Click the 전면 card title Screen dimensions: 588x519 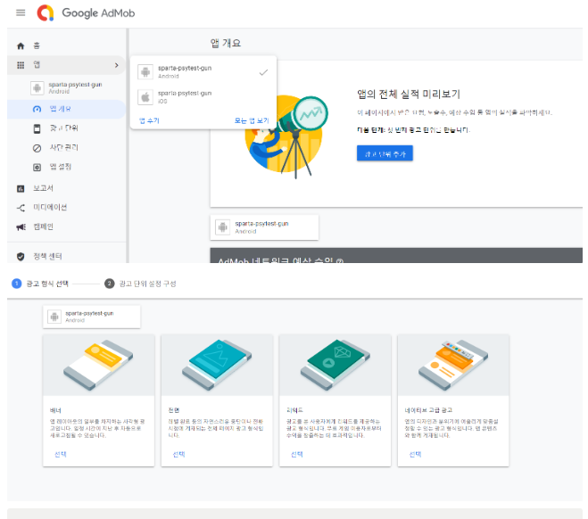click(174, 410)
